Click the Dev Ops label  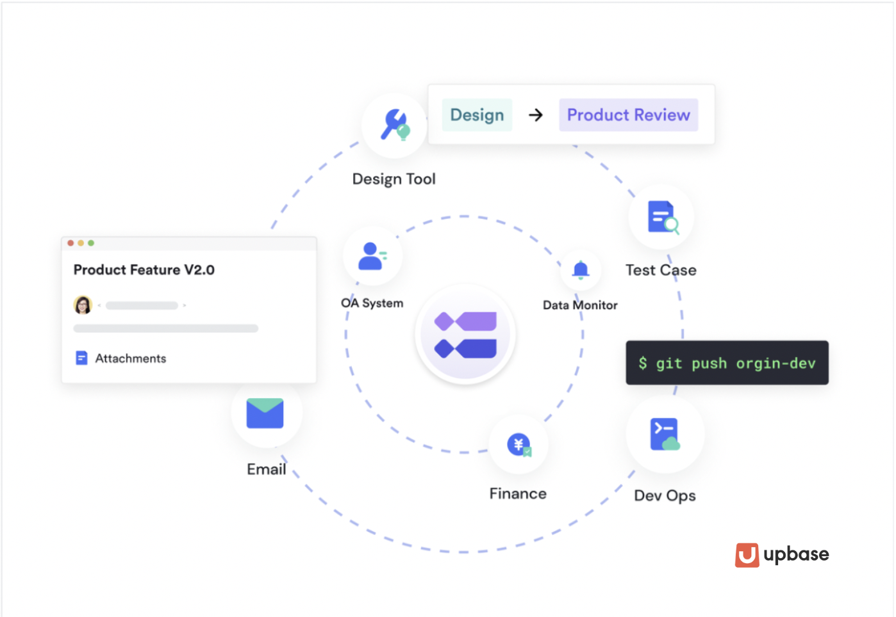(x=665, y=496)
